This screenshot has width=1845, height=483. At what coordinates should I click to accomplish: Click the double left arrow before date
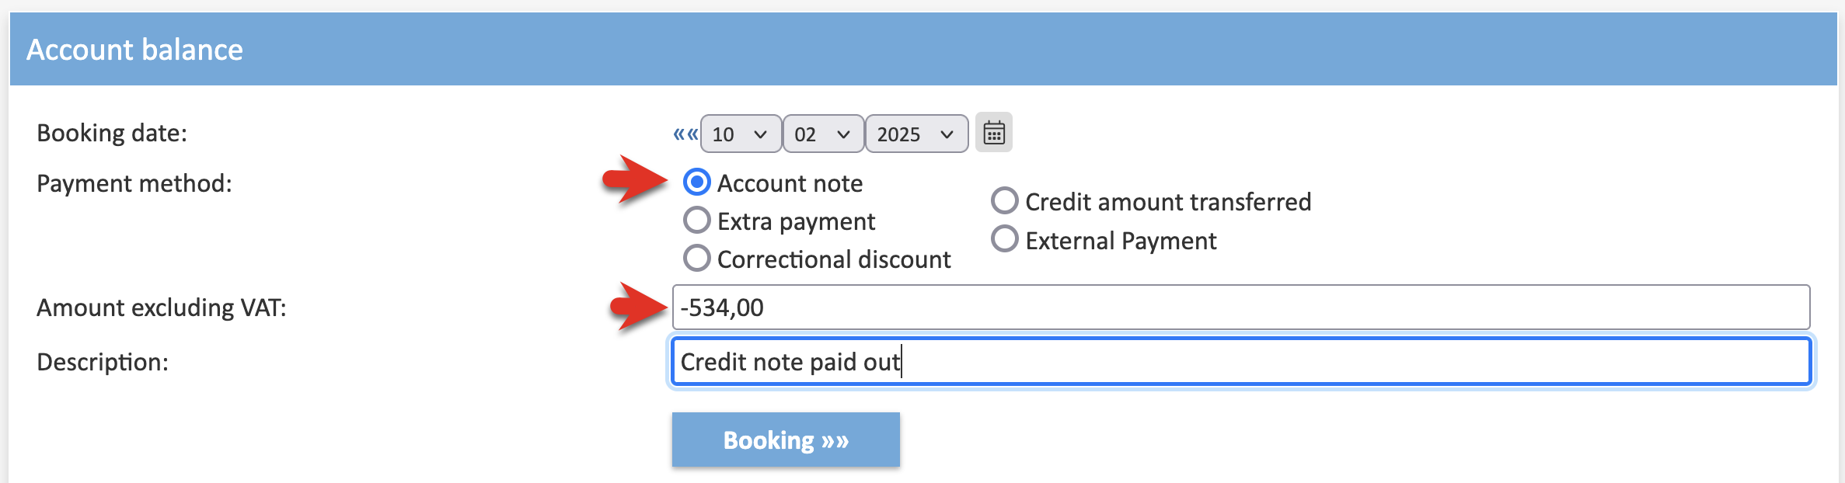(x=685, y=134)
